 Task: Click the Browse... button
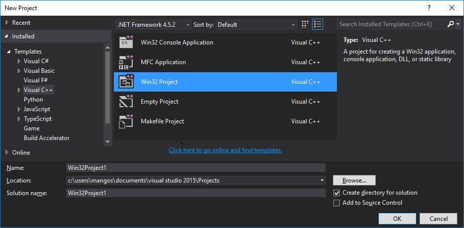point(354,180)
